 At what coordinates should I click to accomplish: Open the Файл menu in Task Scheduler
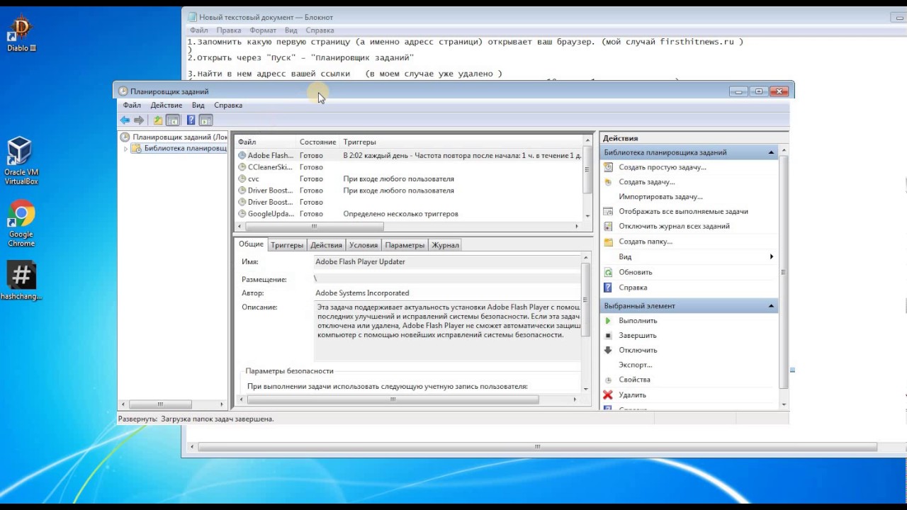(x=131, y=106)
